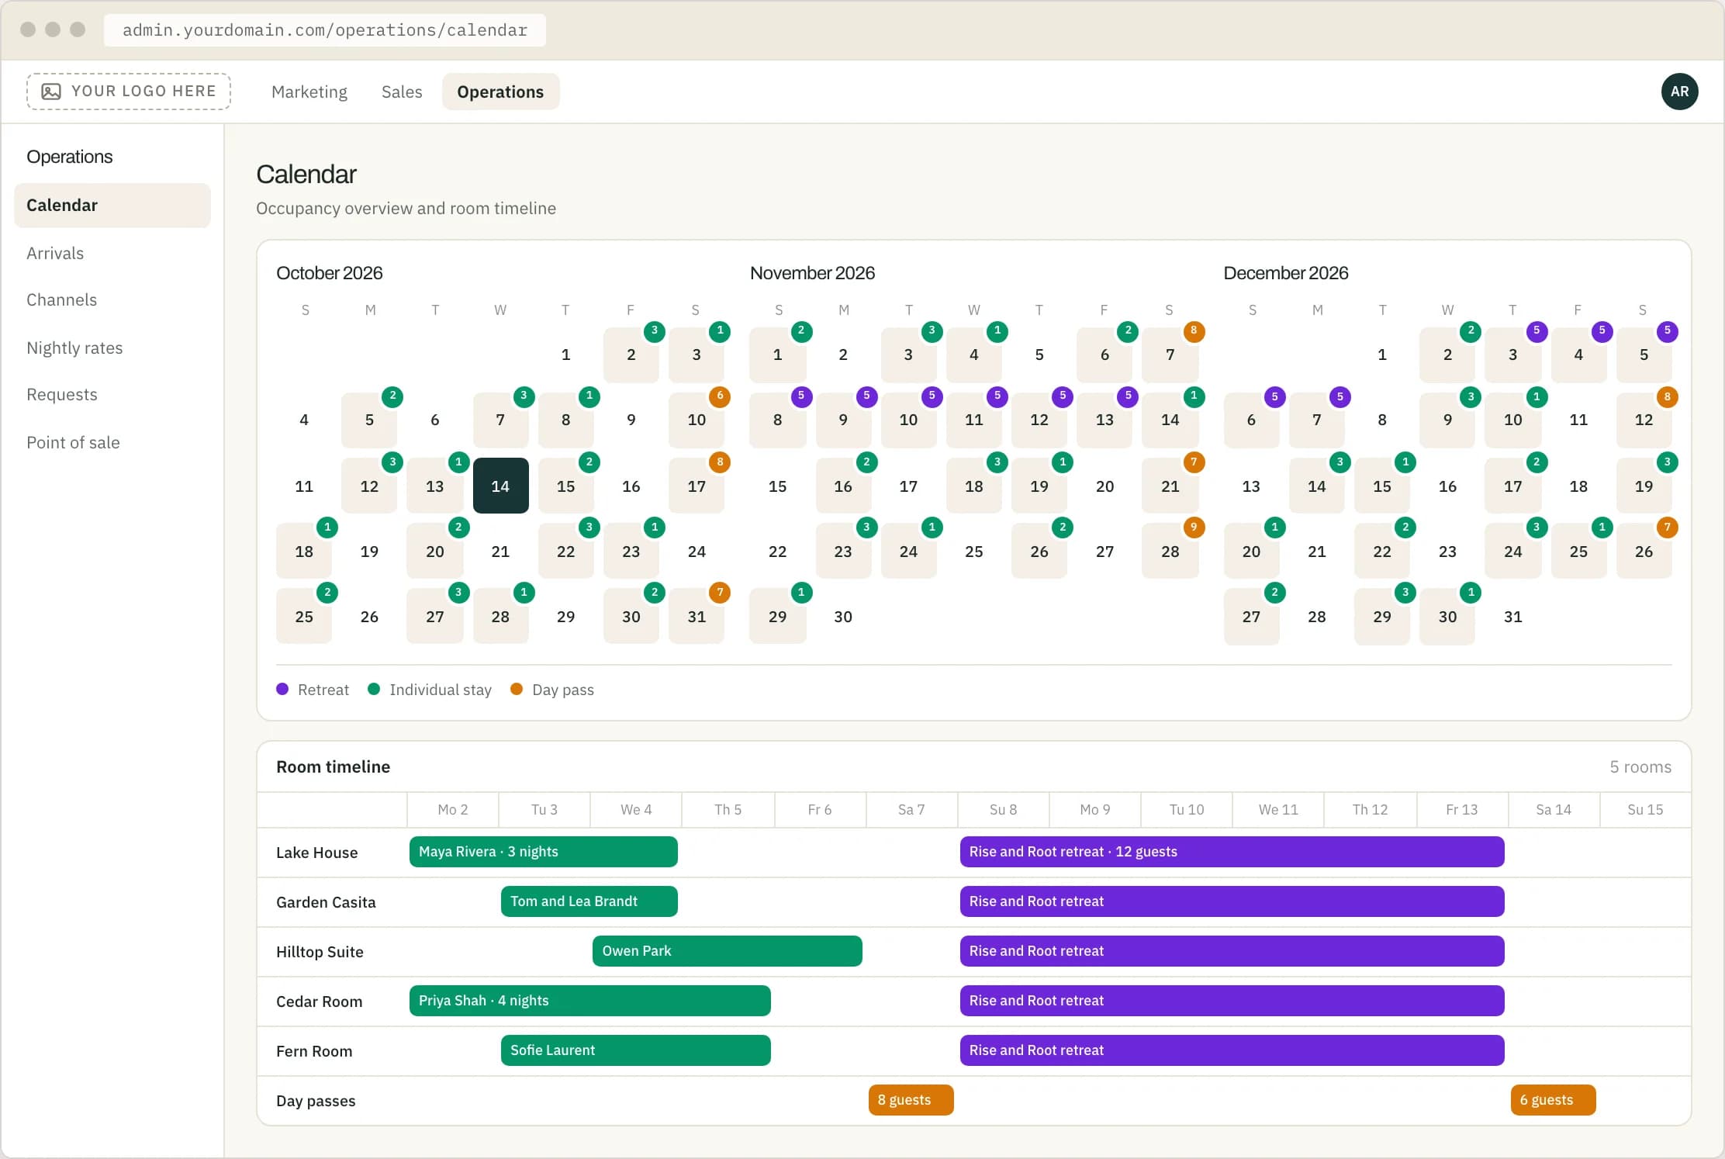Open the Channels sidebar page
The image size is (1725, 1159).
pos(62,300)
